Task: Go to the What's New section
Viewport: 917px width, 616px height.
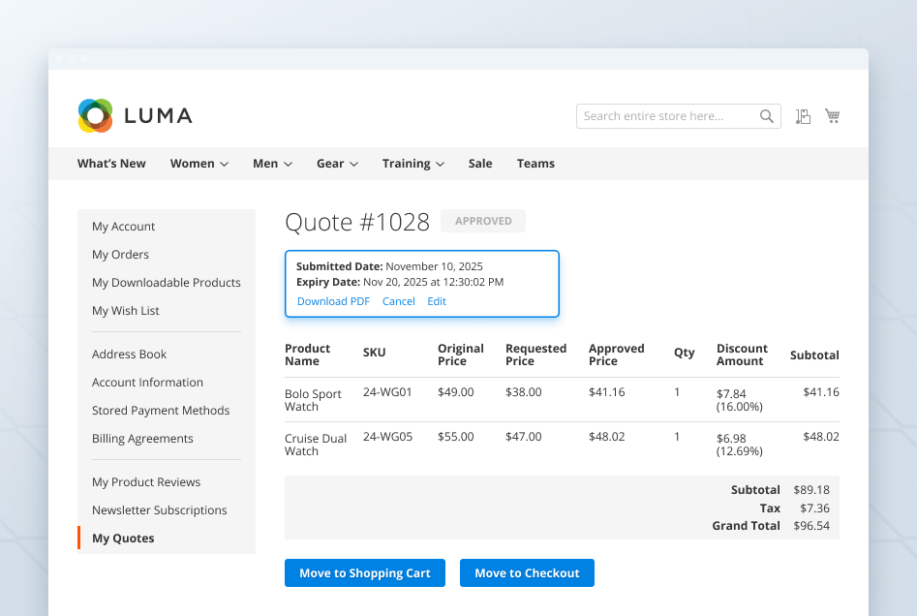Action: tap(110, 163)
